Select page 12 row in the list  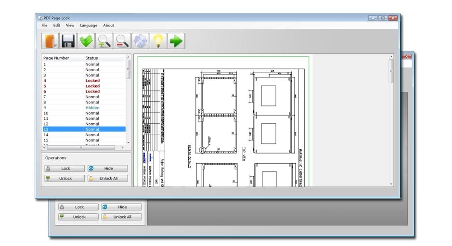(84, 124)
